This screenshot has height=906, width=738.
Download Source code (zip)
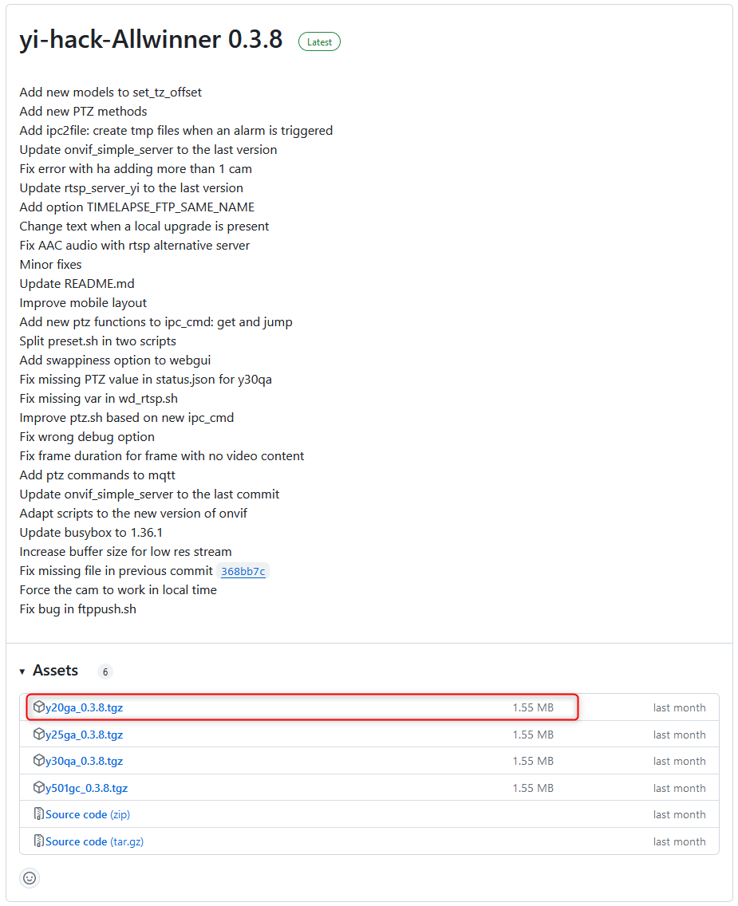click(88, 814)
